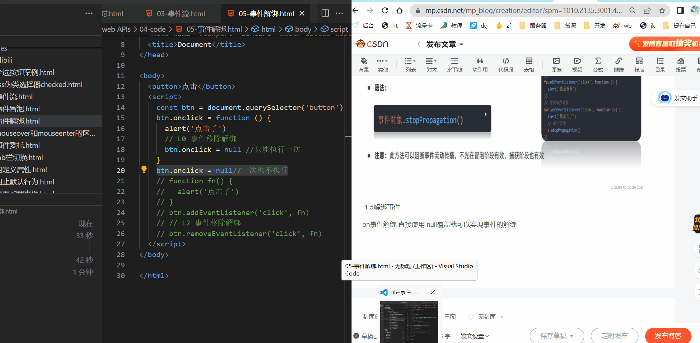Click the background paint bucket icon in CSDN toolbar
Screen dimensions: 700x343
(x=364, y=65)
